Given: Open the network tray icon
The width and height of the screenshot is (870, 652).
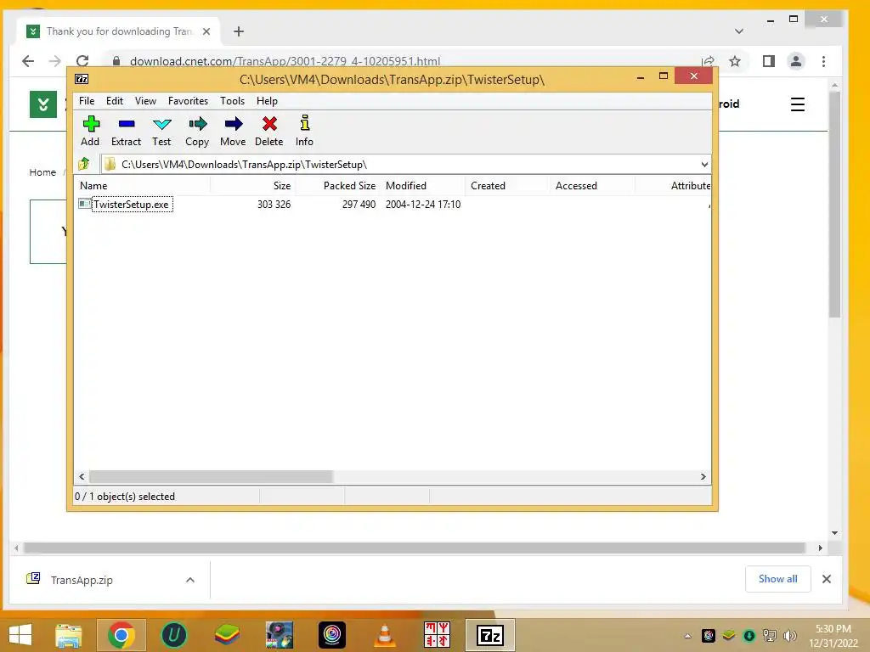Looking at the screenshot, I should (x=769, y=636).
